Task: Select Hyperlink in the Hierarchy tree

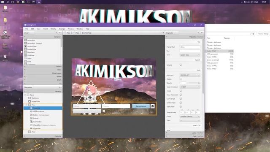Action: point(37,128)
